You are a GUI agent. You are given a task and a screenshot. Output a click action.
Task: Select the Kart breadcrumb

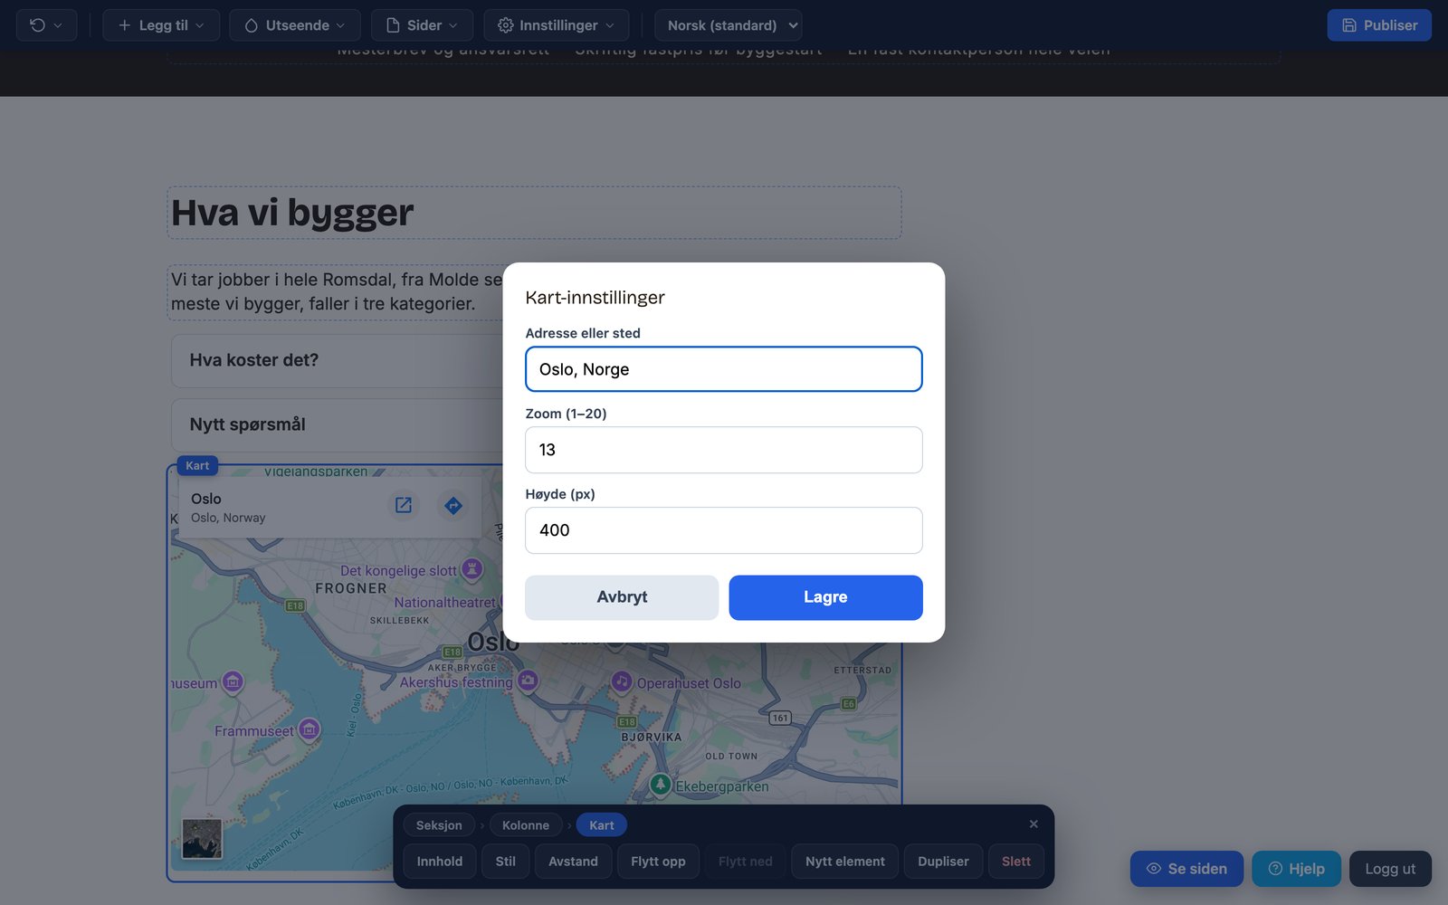tap(602, 825)
